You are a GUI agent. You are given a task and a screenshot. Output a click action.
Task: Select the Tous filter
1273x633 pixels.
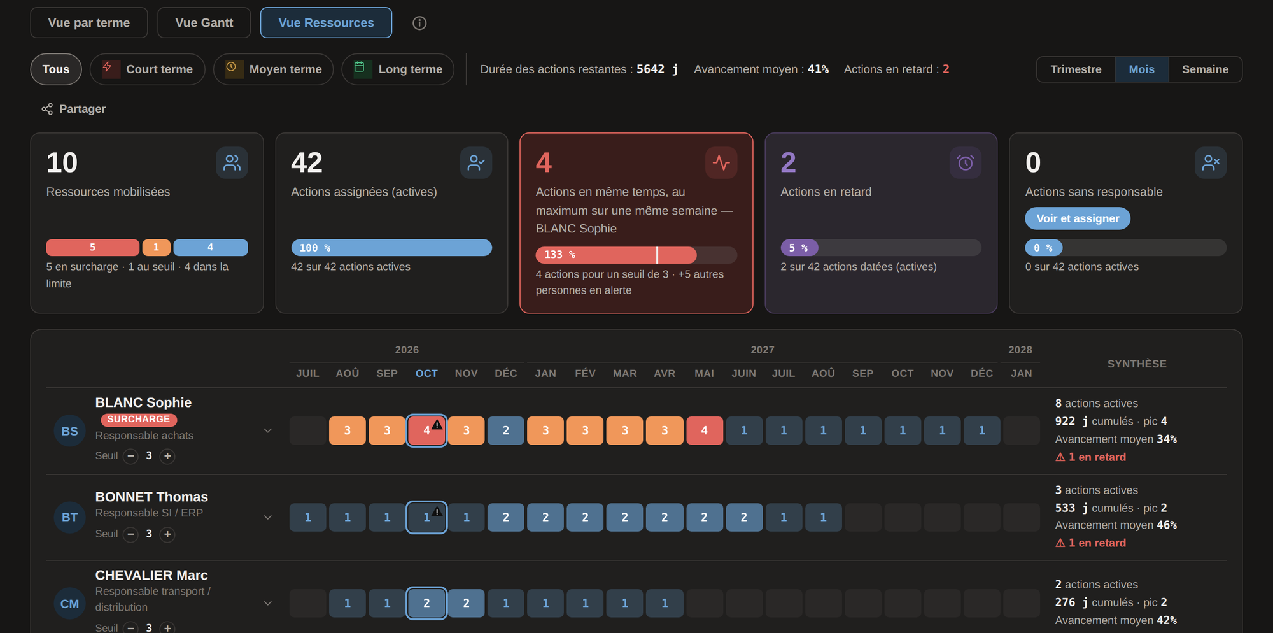coord(56,69)
